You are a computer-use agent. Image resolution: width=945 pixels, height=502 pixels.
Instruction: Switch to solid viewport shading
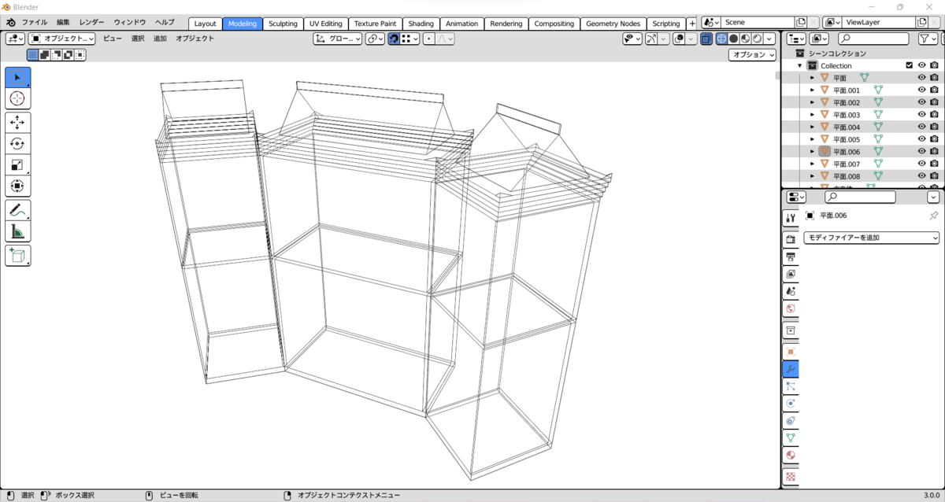coord(733,39)
